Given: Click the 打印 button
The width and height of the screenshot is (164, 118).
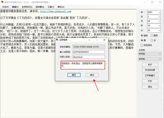Looking at the screenshot, I should pyautogui.click(x=150, y=81).
